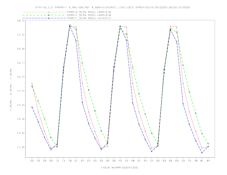Screen dimensions: 227x175
Task: Click x-axis tick label 15
Action: [64, 161]
